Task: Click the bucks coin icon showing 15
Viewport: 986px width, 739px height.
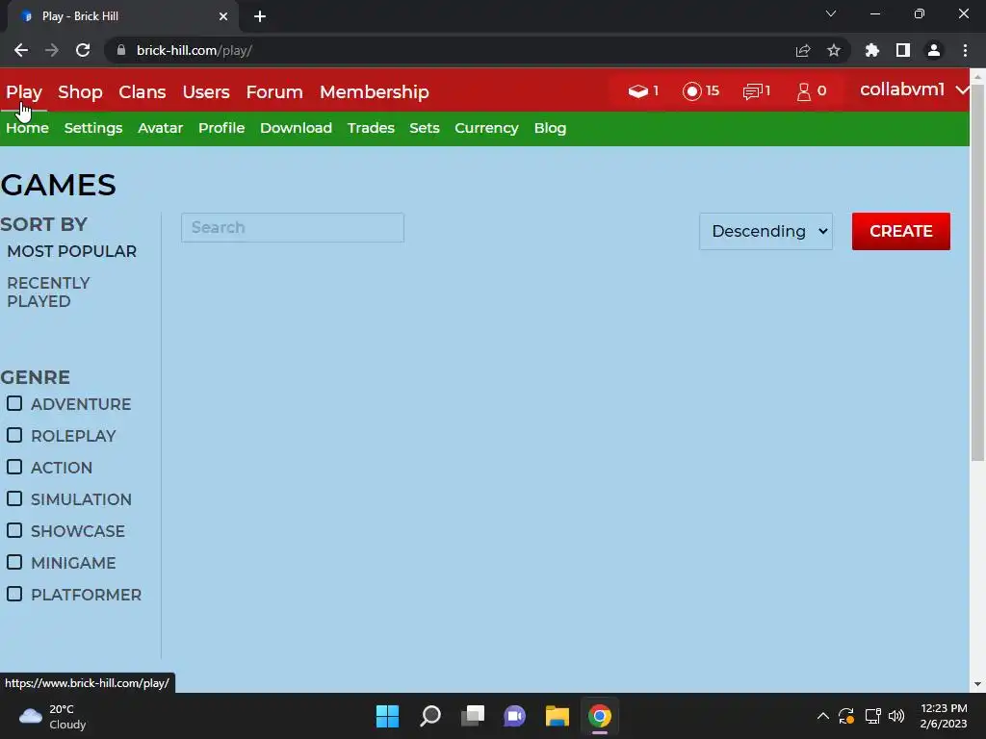Action: point(691,91)
